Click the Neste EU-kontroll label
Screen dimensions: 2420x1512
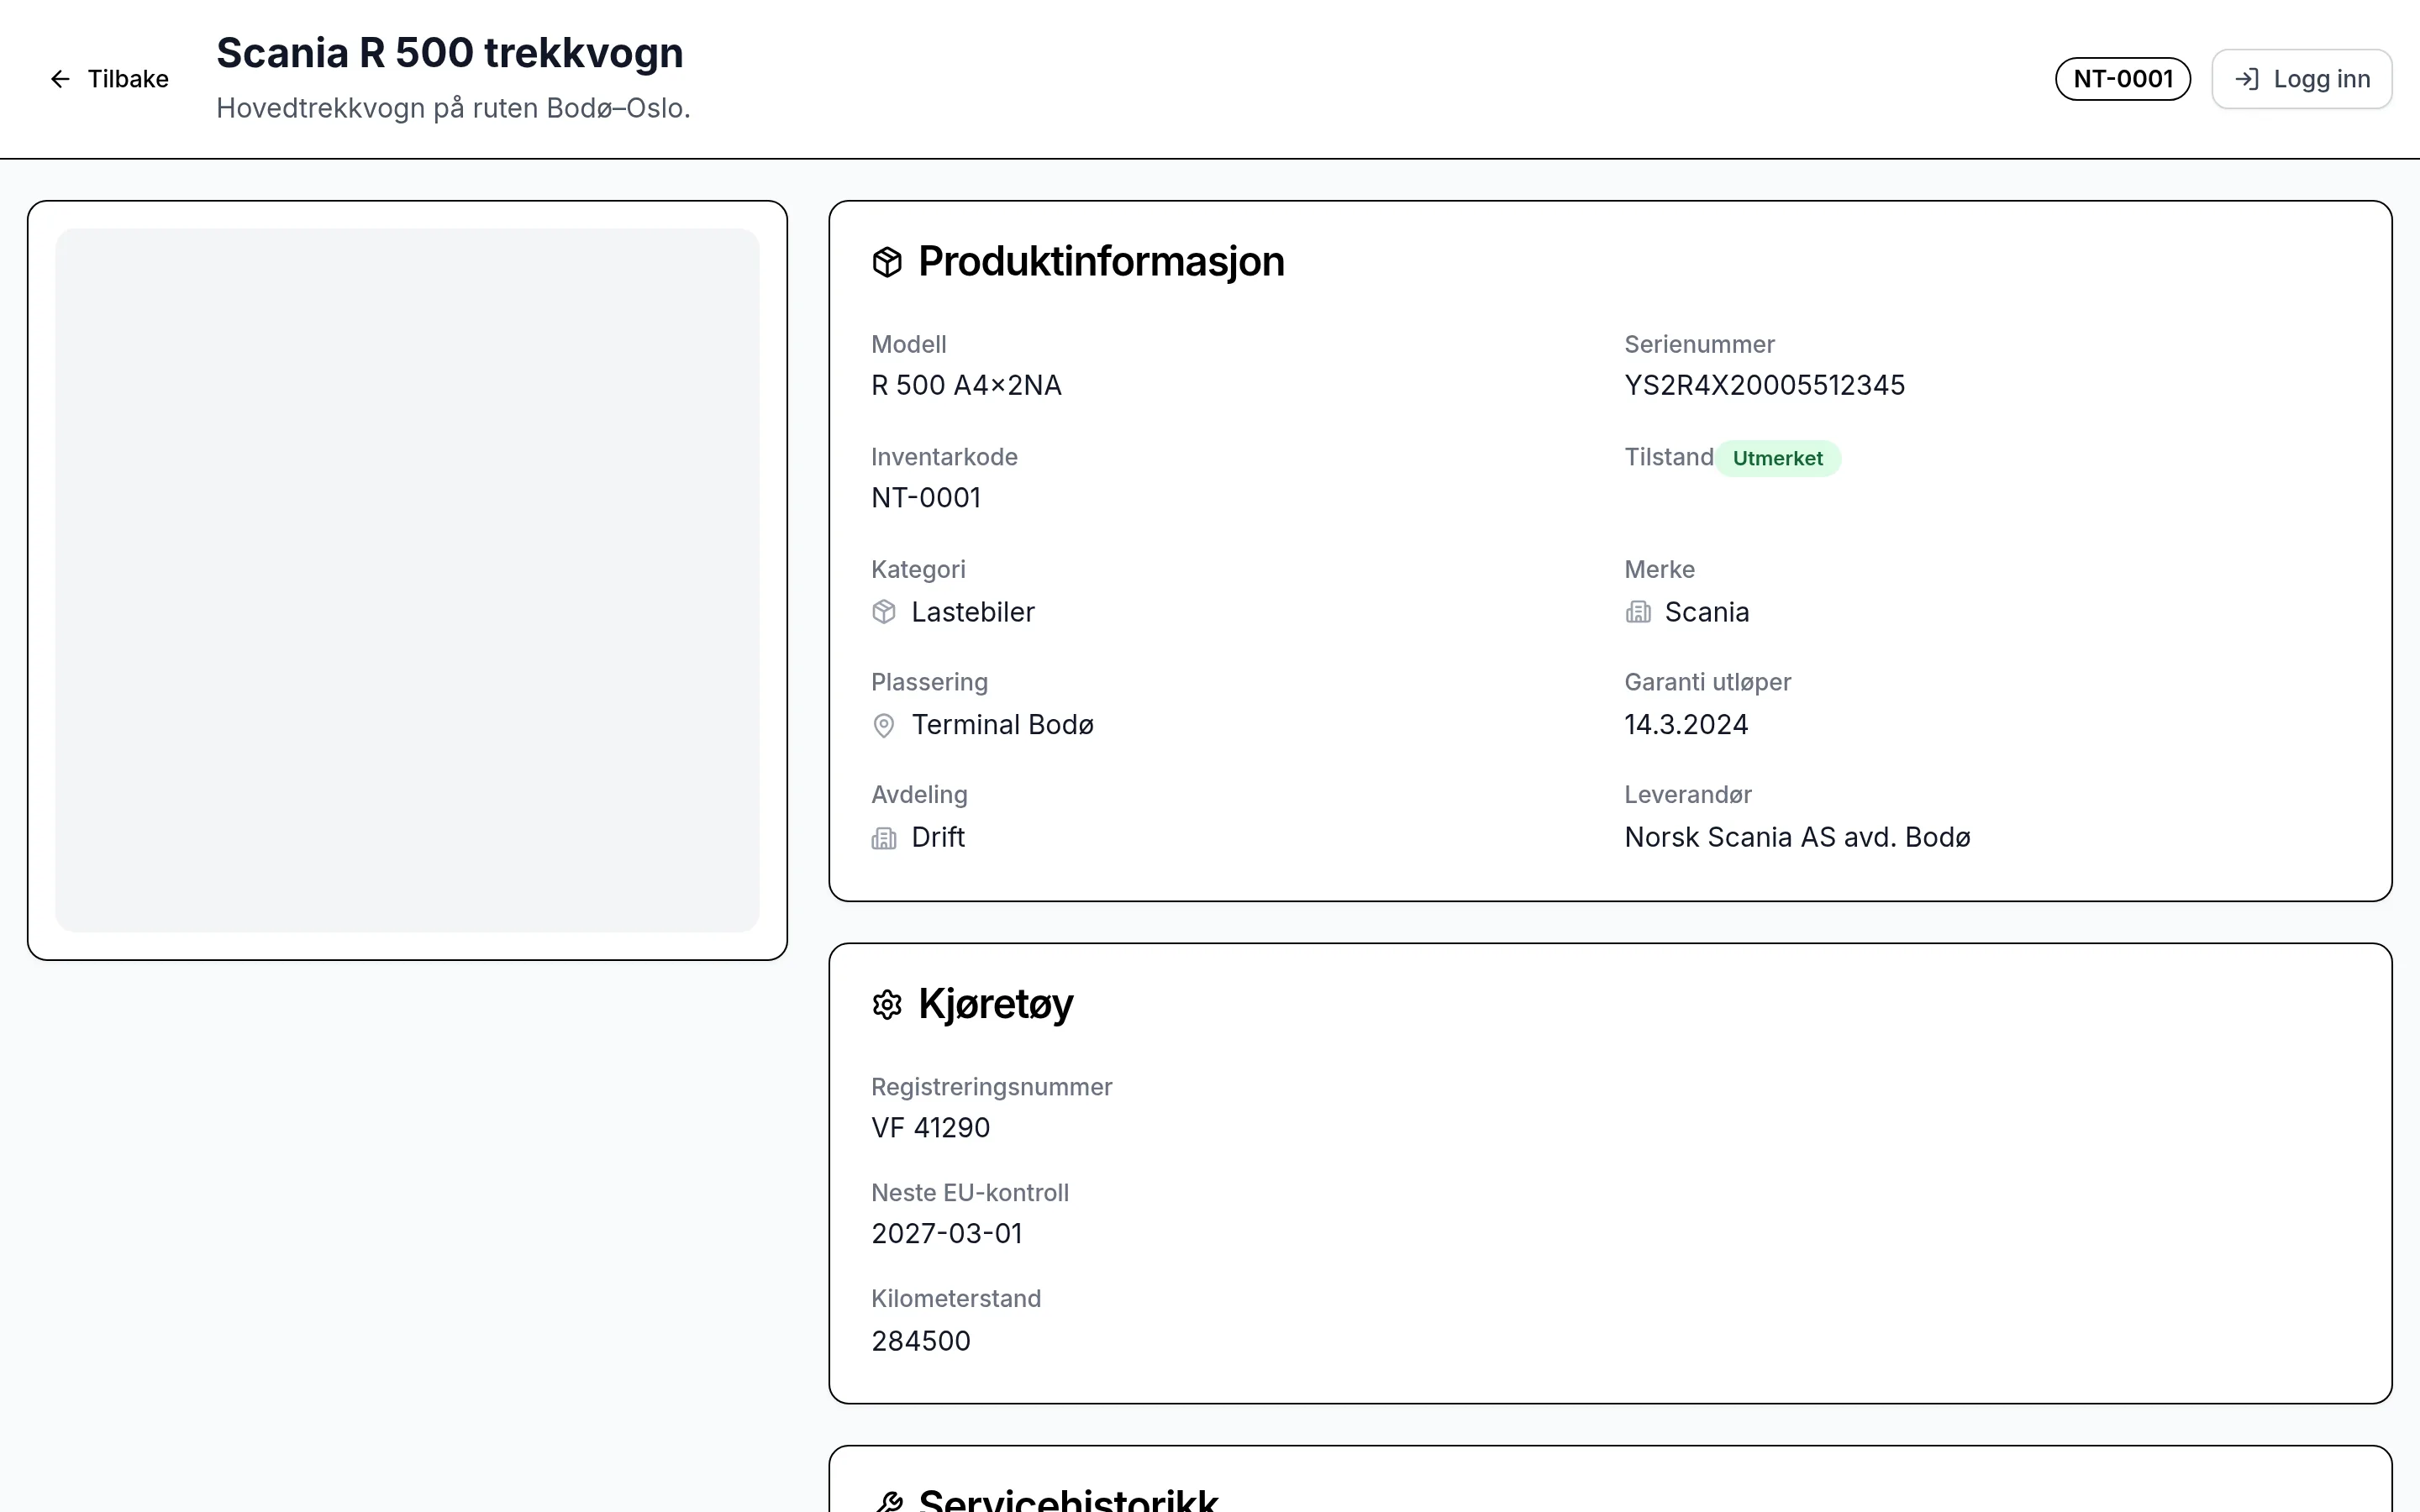pos(969,1193)
